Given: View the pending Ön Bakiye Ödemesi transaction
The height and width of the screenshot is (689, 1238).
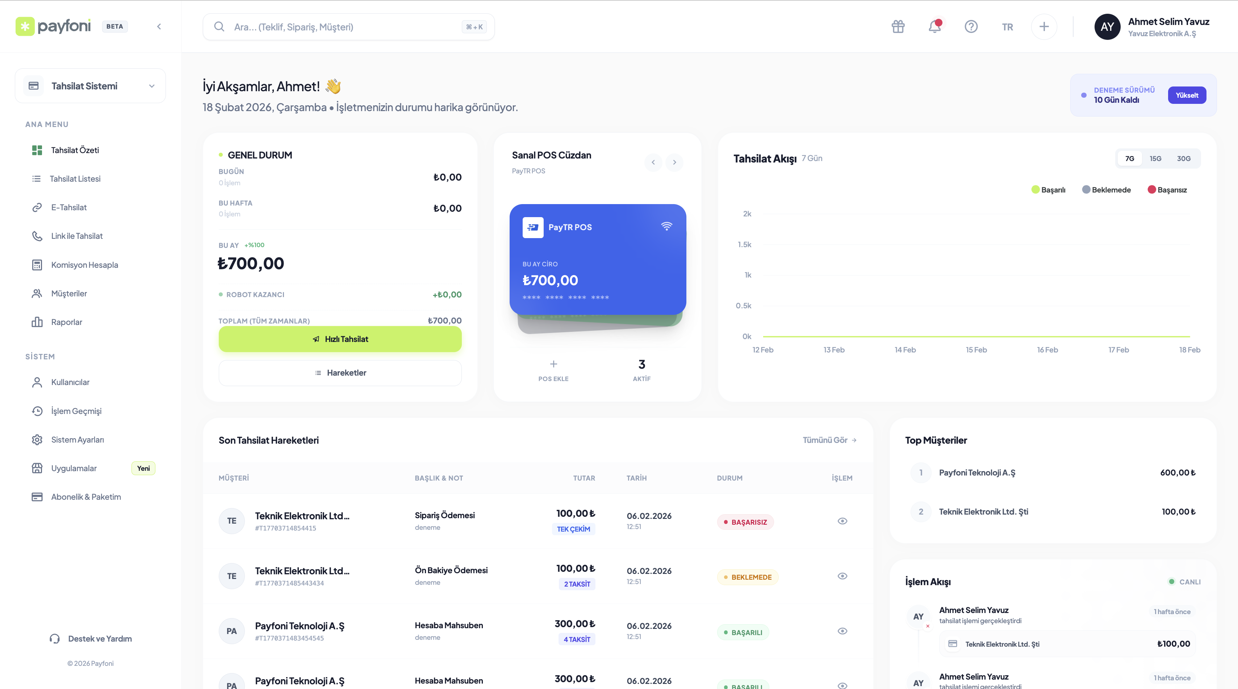Looking at the screenshot, I should click(842, 576).
